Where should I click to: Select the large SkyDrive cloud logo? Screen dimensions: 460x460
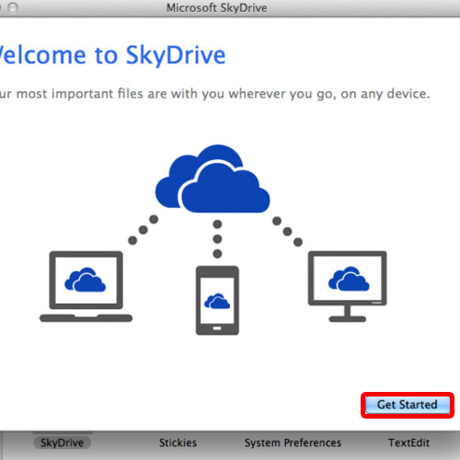[x=213, y=178]
